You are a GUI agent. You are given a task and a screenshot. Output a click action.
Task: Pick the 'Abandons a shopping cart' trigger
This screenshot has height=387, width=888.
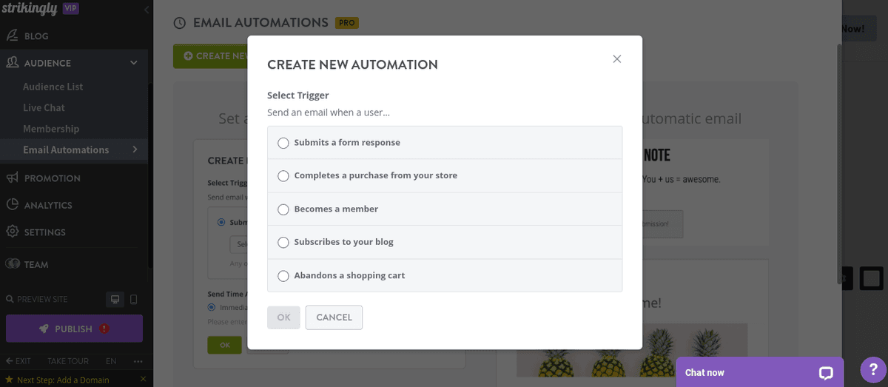point(283,276)
